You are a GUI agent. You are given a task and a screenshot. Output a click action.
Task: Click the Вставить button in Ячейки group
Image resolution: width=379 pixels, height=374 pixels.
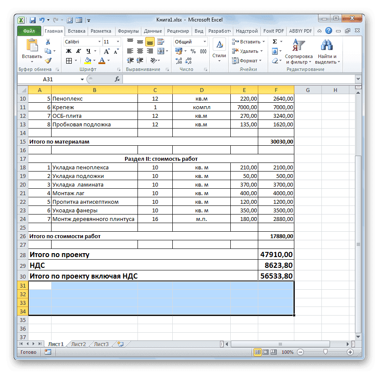click(x=247, y=41)
